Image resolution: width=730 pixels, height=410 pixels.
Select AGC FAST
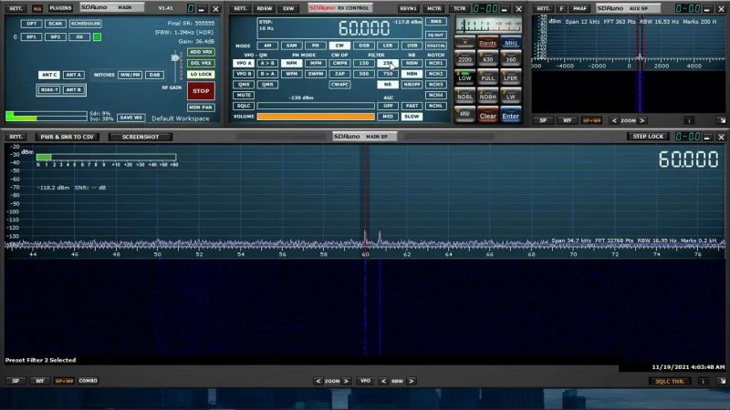412,106
